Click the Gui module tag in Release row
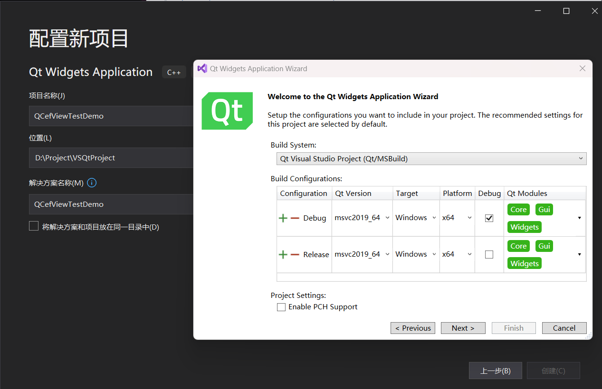Viewport: 602px width, 389px height. pyautogui.click(x=545, y=246)
